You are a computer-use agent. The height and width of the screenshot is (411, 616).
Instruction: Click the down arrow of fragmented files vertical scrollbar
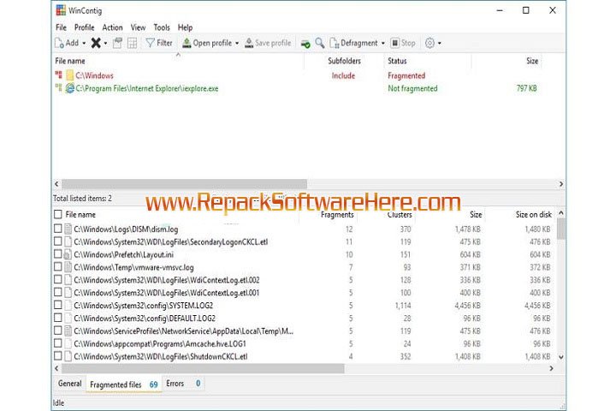(561, 357)
